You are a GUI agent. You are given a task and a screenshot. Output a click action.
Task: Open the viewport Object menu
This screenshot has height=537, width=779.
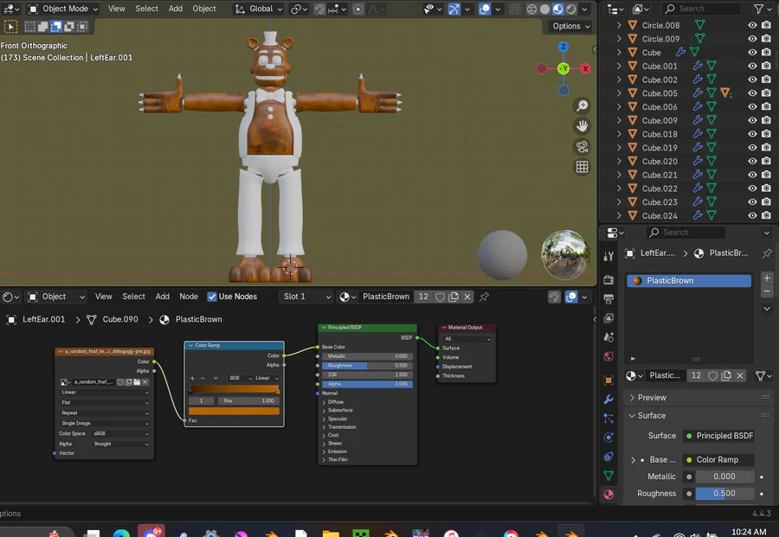pyautogui.click(x=204, y=9)
